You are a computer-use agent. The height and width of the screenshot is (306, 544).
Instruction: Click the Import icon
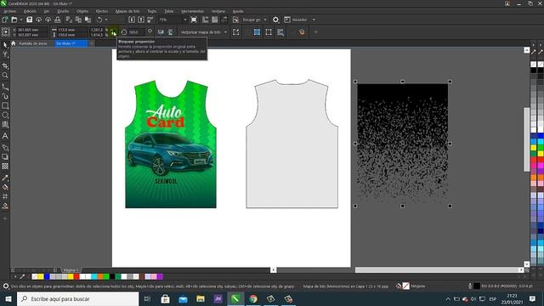coord(132,20)
